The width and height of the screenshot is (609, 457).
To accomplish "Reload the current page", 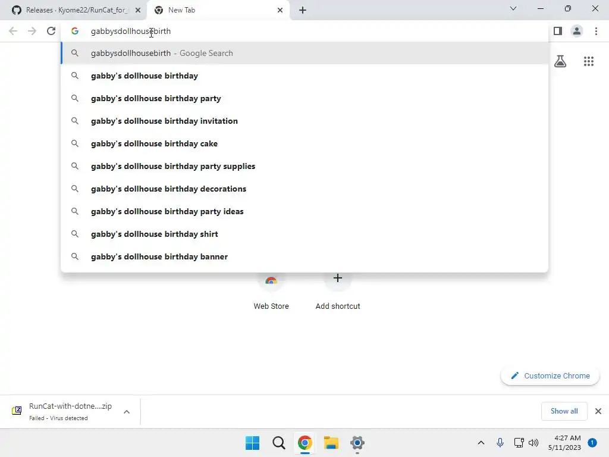I will pyautogui.click(x=51, y=31).
